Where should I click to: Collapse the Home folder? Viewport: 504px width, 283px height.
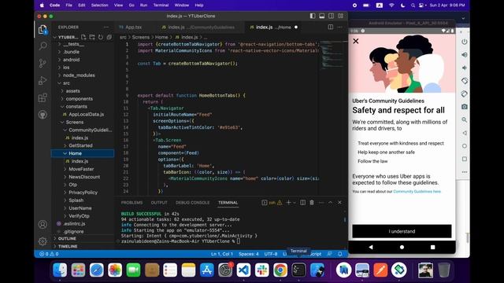[83, 153]
